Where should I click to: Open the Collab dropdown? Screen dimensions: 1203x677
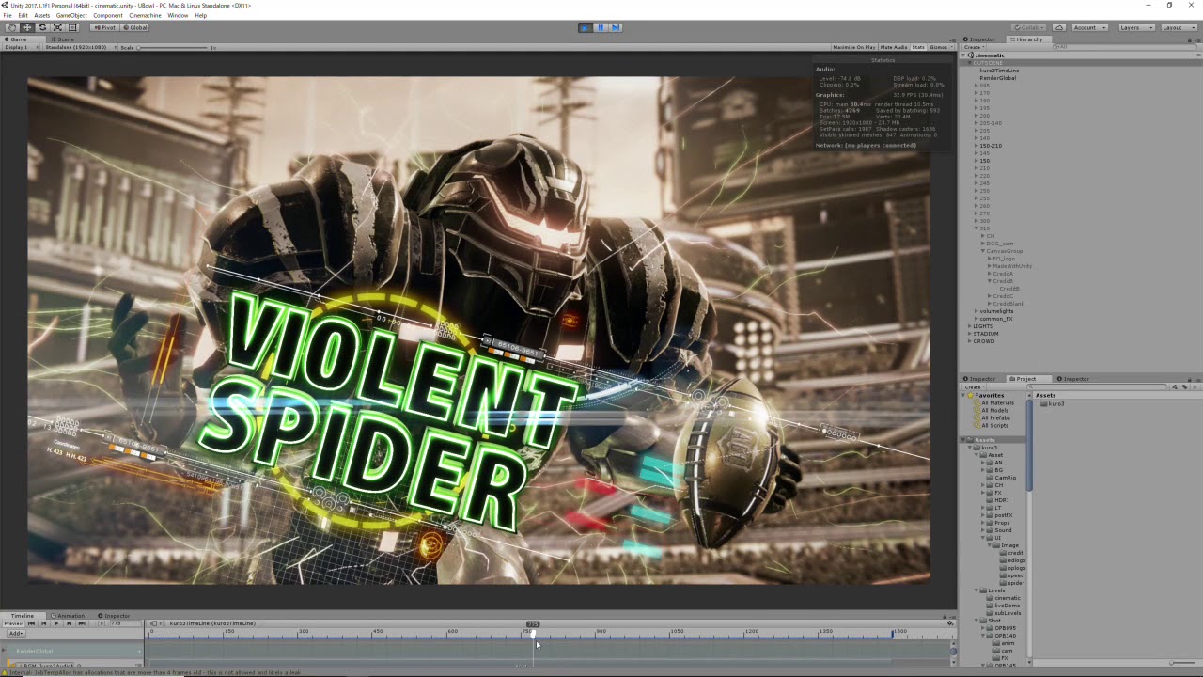pos(1028,27)
